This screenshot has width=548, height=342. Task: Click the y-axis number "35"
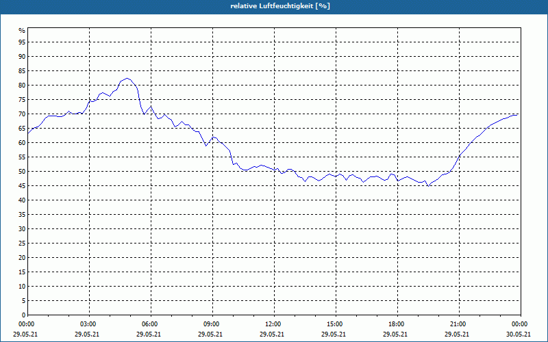tap(22, 214)
